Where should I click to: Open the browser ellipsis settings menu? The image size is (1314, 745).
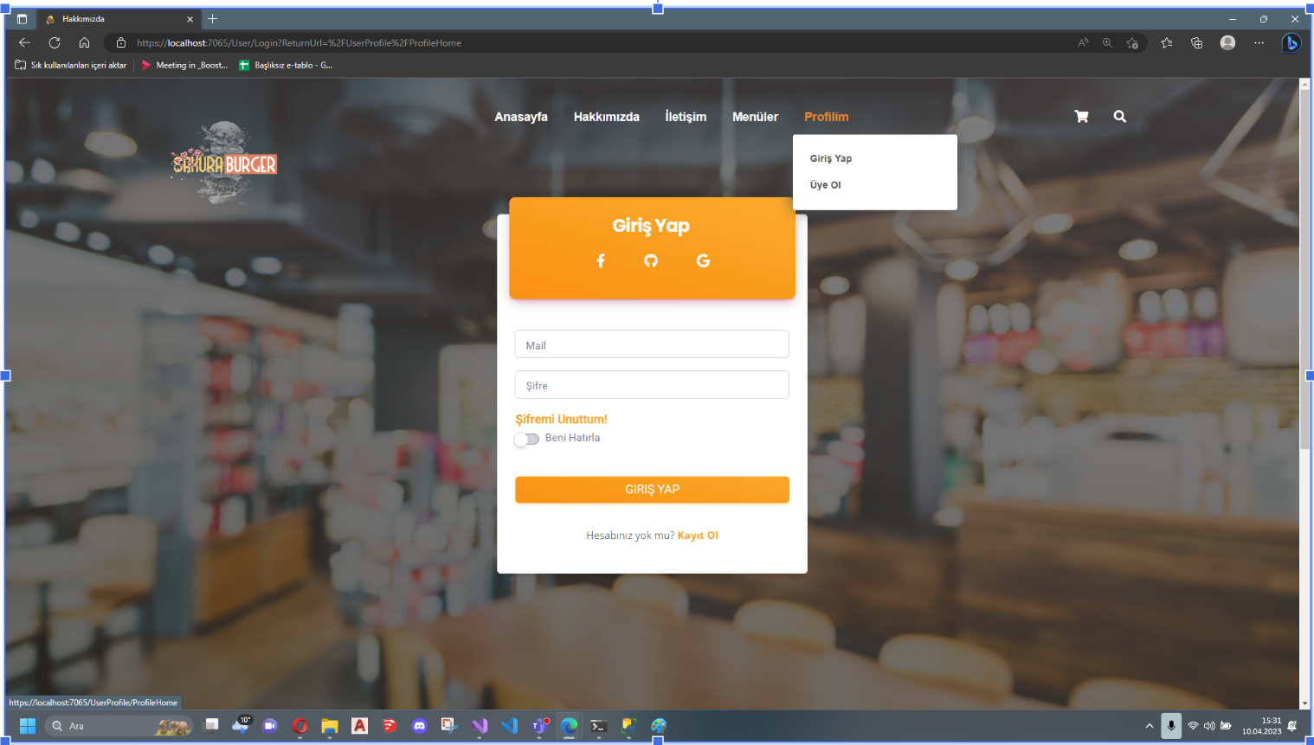click(x=1258, y=42)
